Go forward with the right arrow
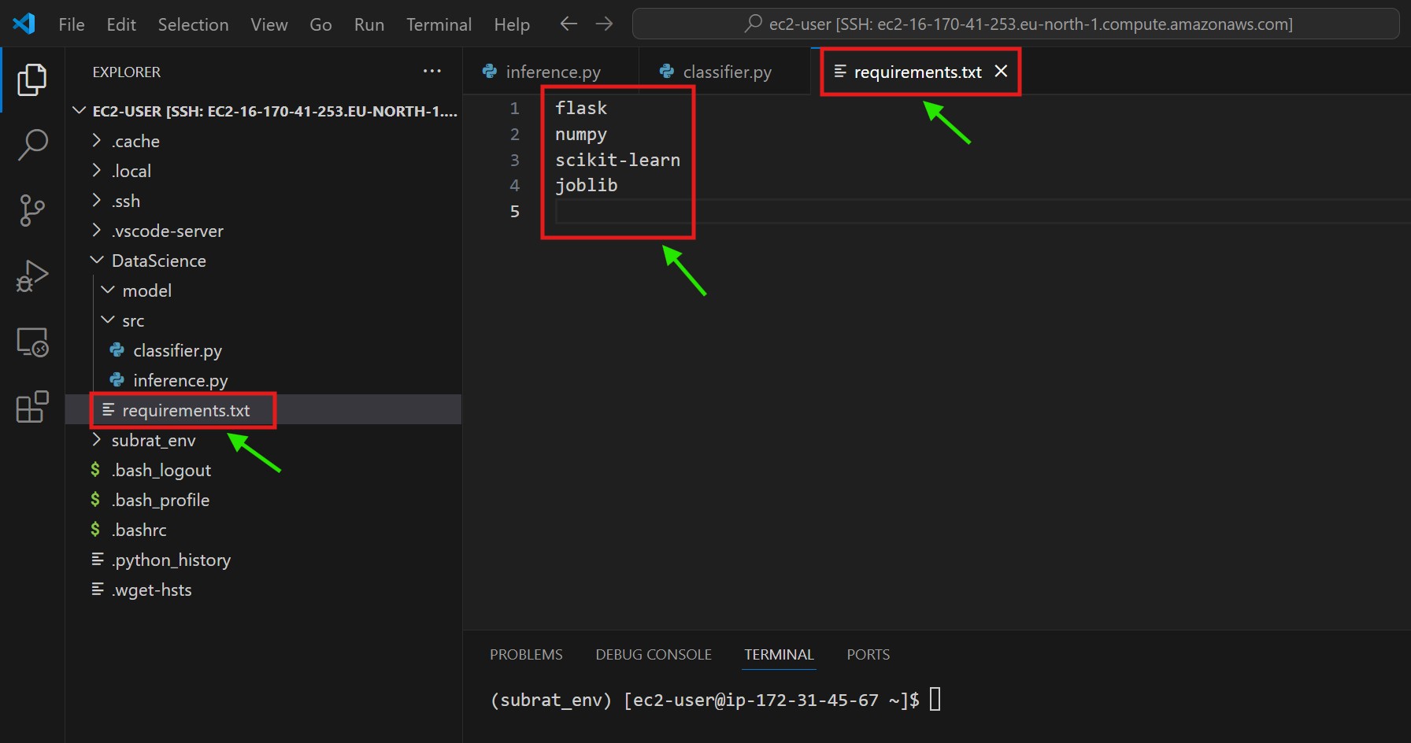1411x743 pixels. pyautogui.click(x=604, y=24)
